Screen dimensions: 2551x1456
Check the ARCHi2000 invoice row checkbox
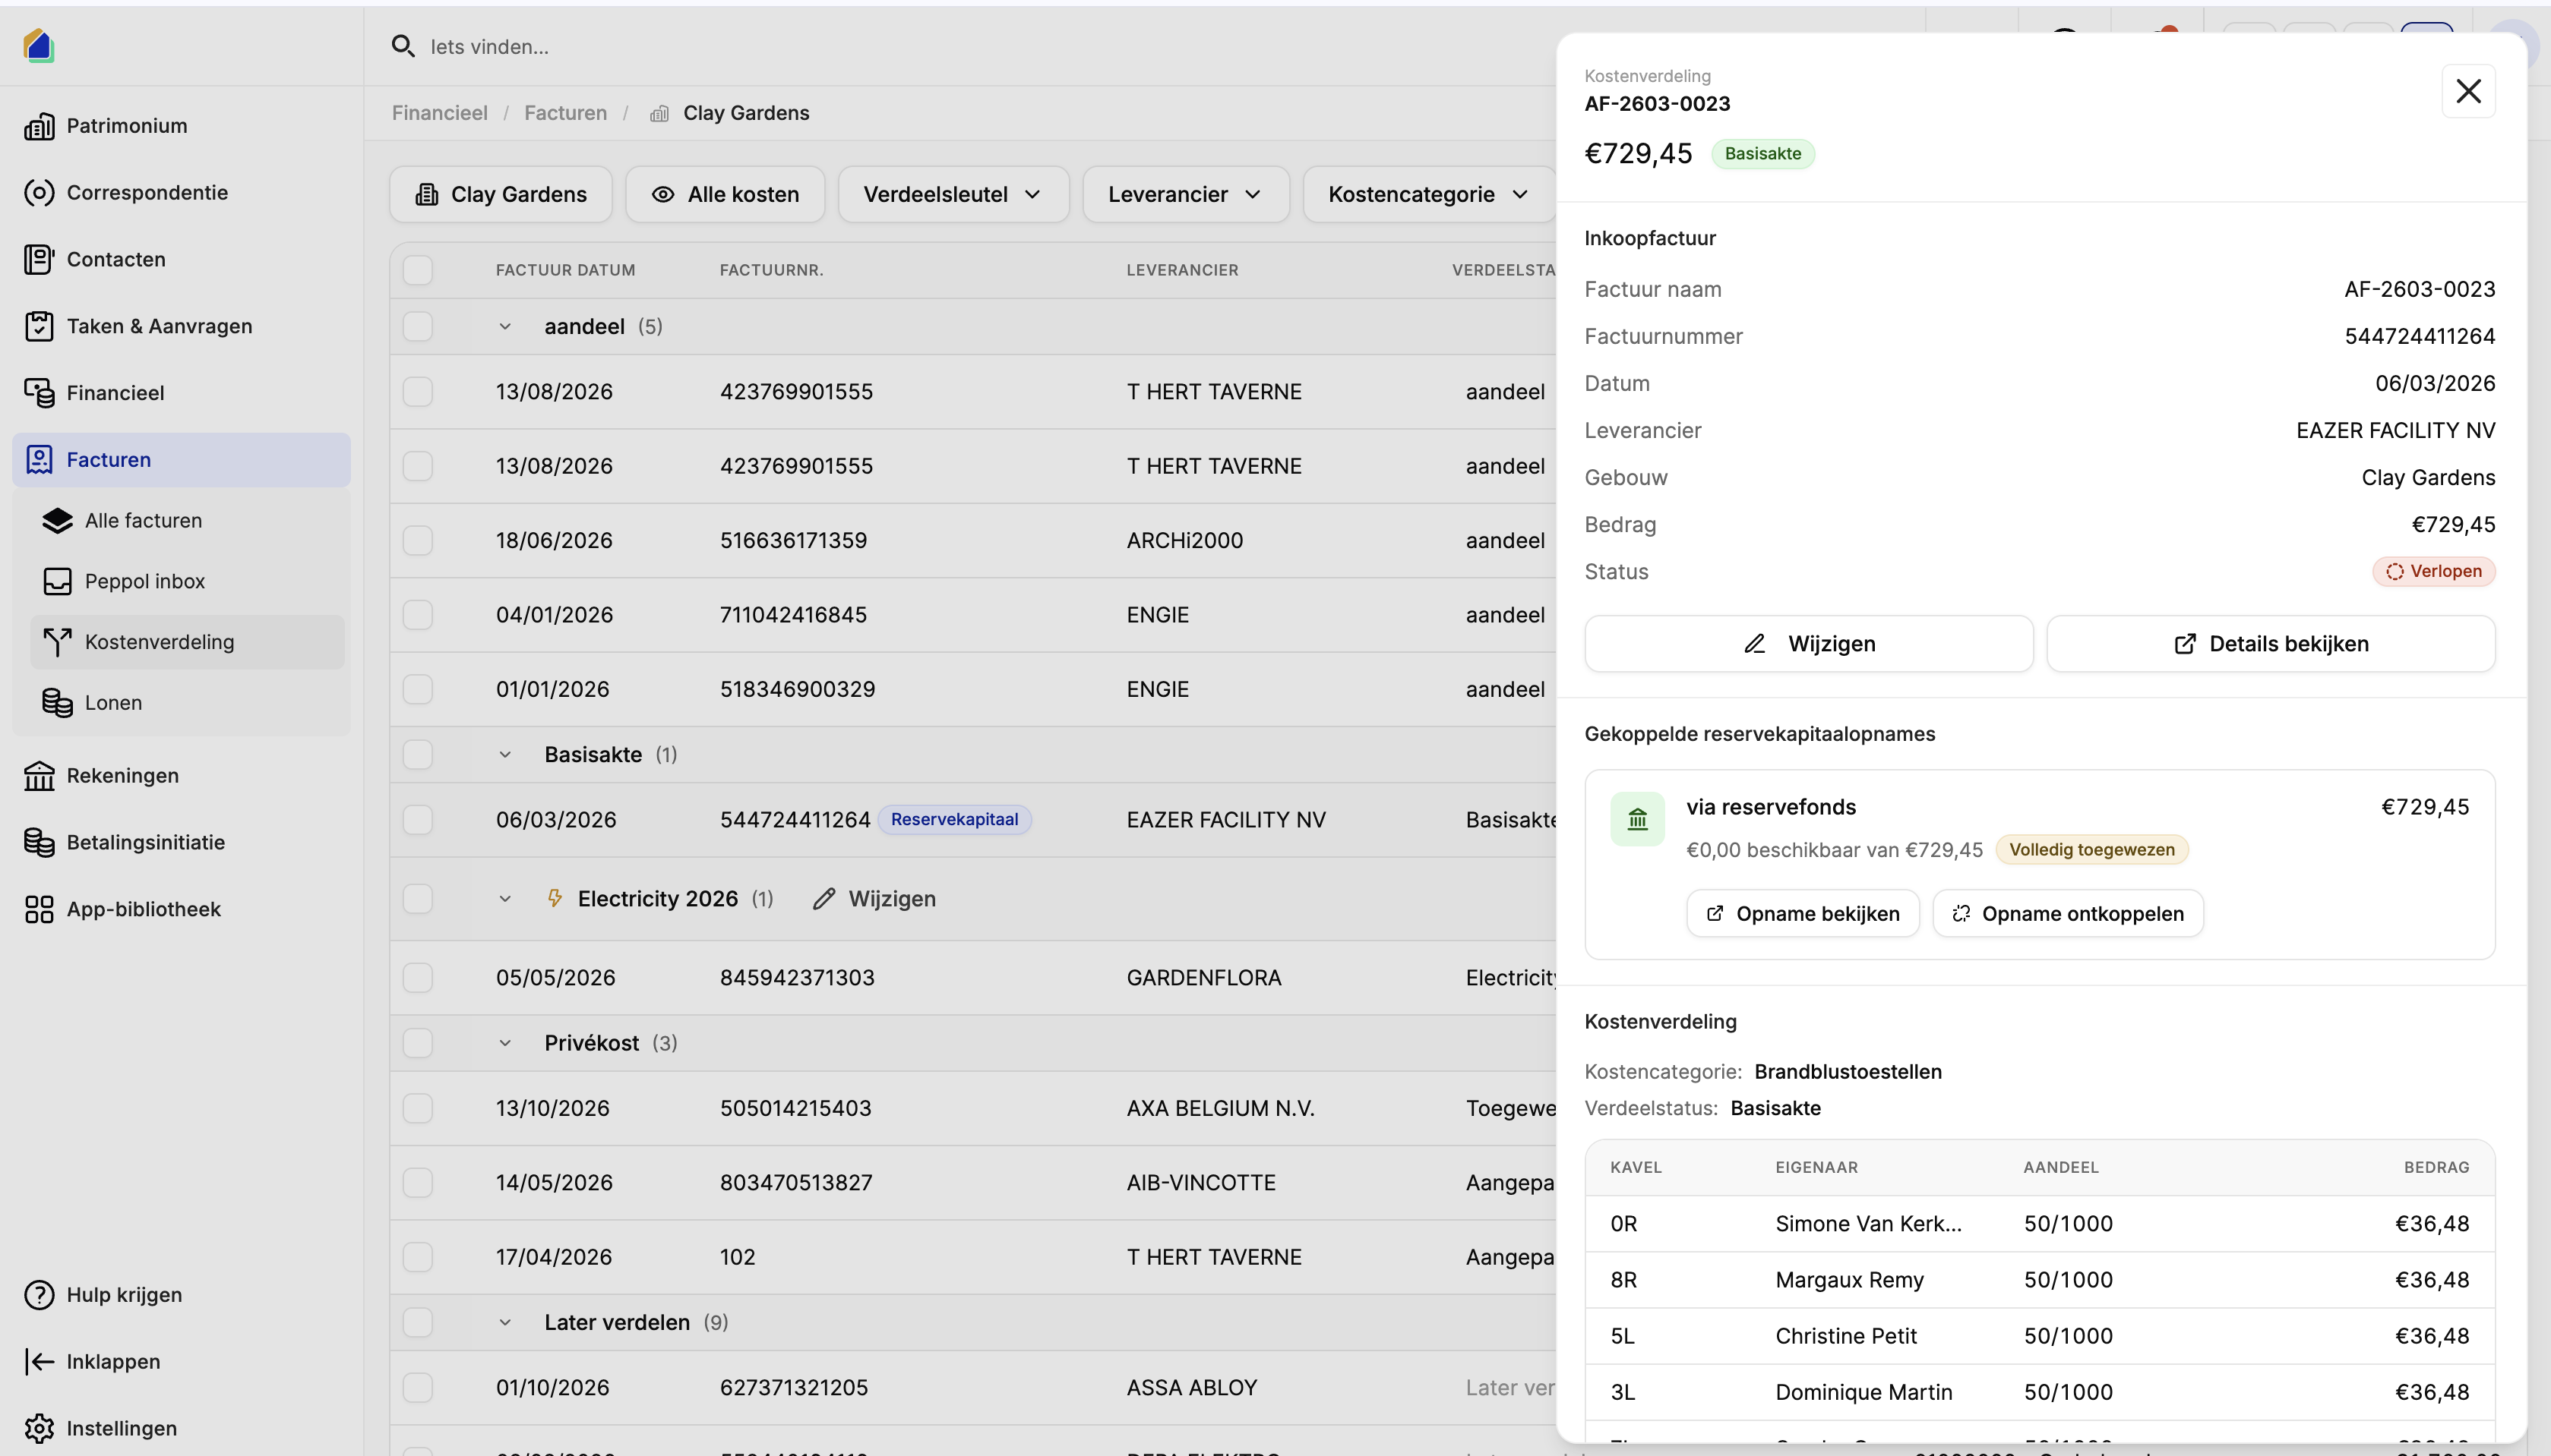pyautogui.click(x=418, y=541)
